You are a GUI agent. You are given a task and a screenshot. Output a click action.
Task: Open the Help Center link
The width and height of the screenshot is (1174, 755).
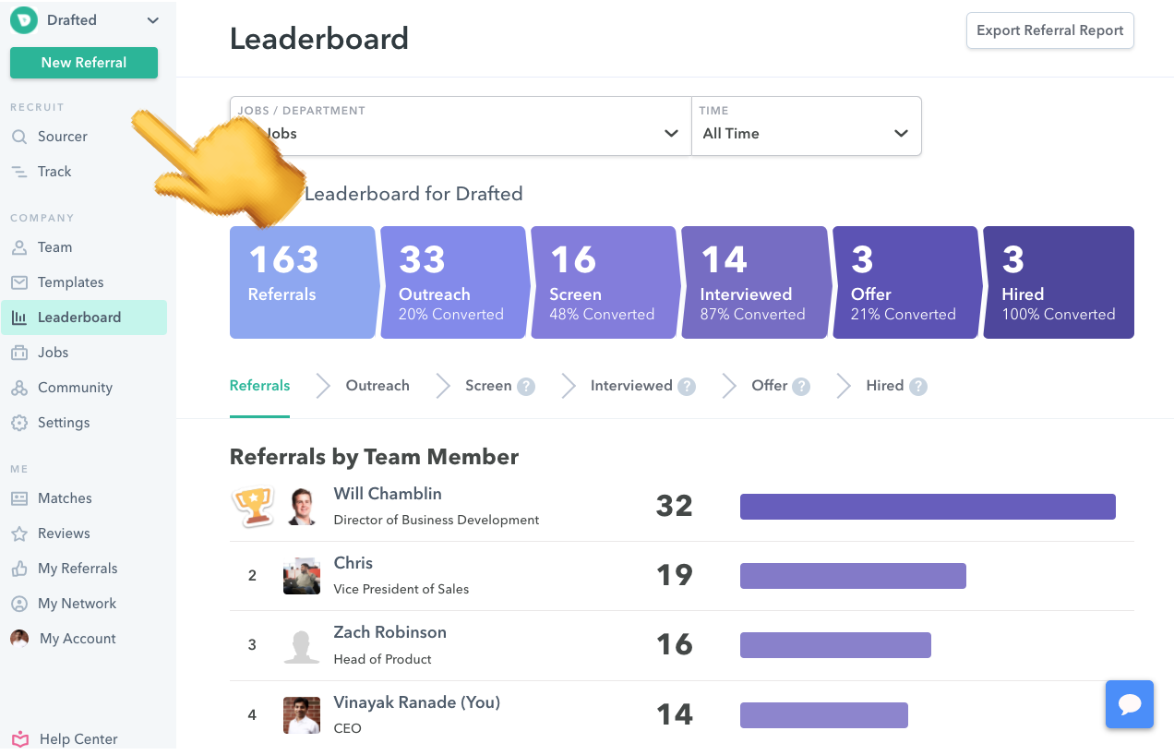point(78,739)
